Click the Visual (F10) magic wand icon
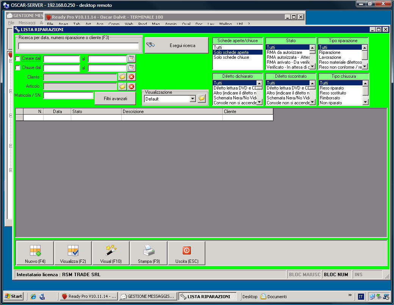 tap(111, 253)
